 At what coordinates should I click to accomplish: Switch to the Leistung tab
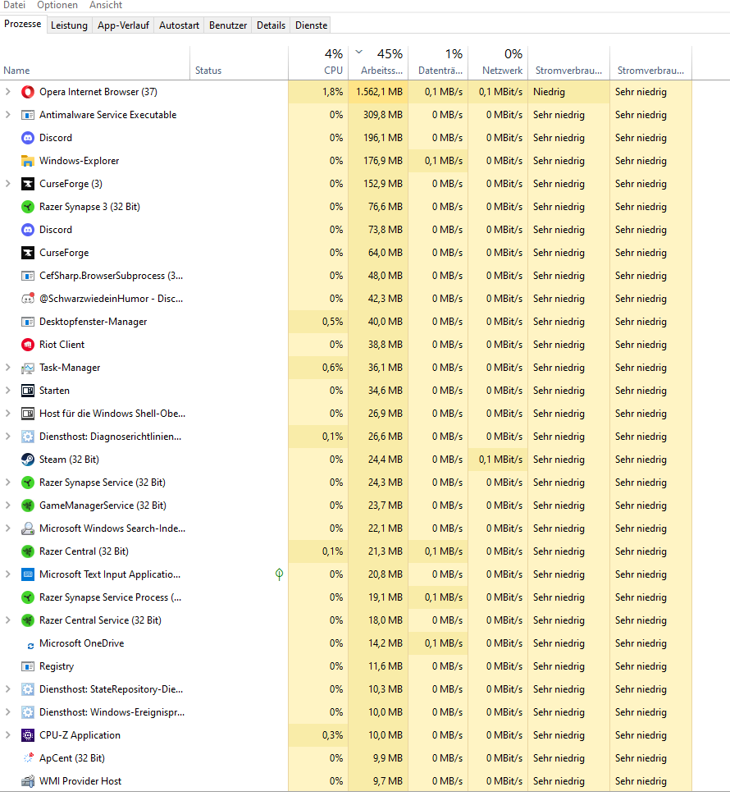tap(69, 25)
